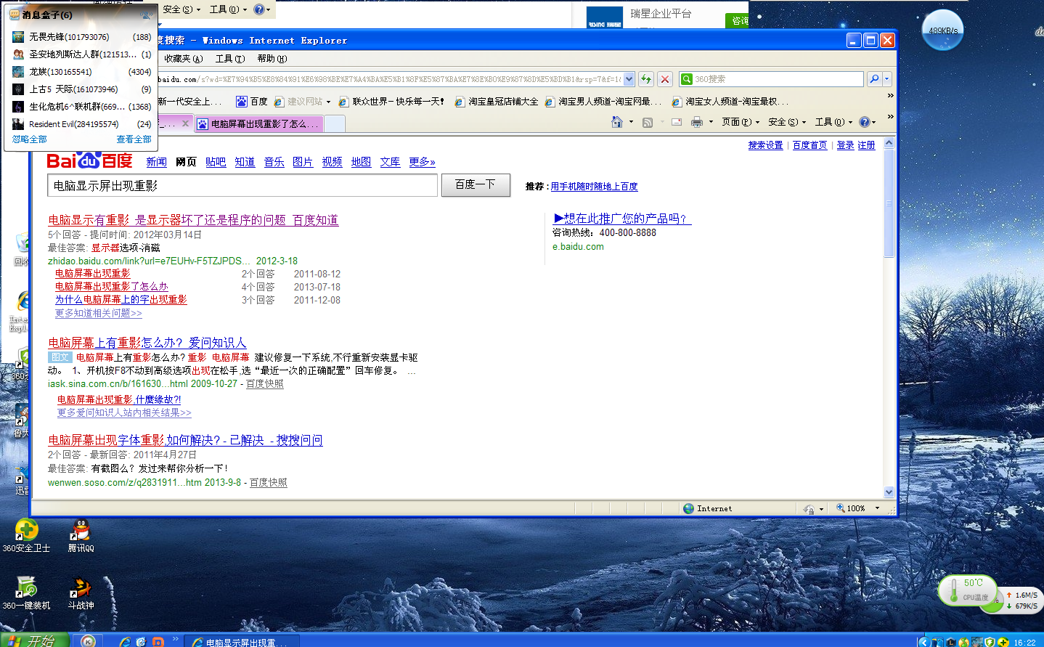Image resolution: width=1044 pixels, height=647 pixels.
Task: Open result 电脑显示有重影 百度知道
Action: pos(193,220)
